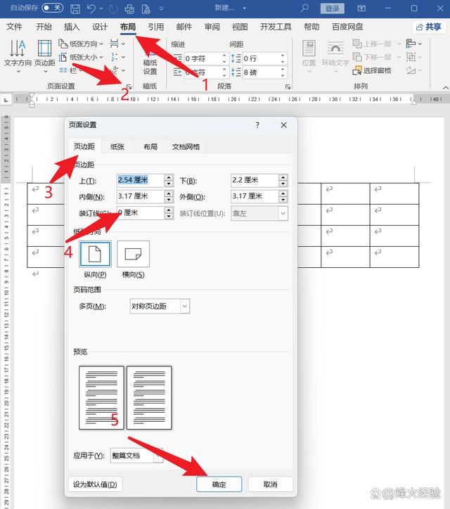Increase the bottom margin spinner

tap(283, 177)
